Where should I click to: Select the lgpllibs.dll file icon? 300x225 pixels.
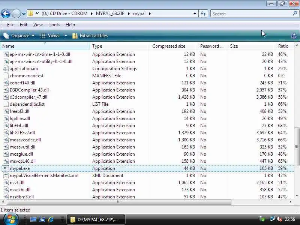6,118
